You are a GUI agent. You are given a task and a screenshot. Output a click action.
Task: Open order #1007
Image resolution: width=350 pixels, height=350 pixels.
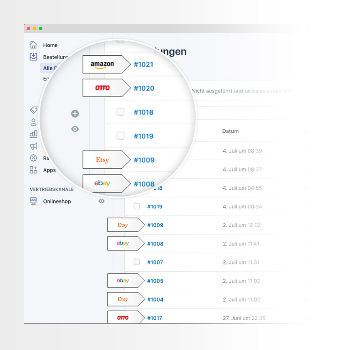click(x=155, y=262)
